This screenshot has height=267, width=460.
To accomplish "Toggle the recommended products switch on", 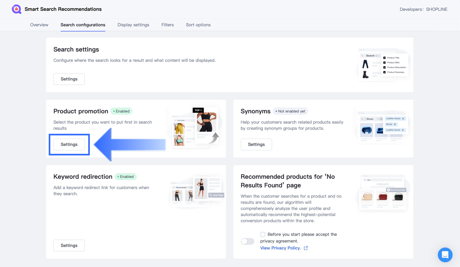I will pyautogui.click(x=247, y=241).
